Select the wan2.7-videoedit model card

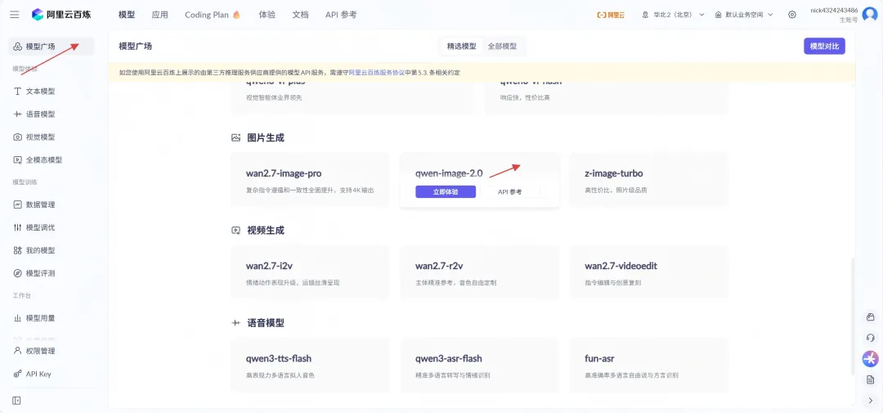tap(648, 272)
